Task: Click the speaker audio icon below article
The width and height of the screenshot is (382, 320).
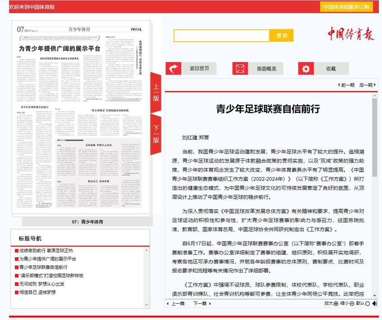Action: point(374,303)
